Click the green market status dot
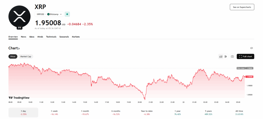The width and height of the screenshot is (263, 119). click(x=67, y=14)
